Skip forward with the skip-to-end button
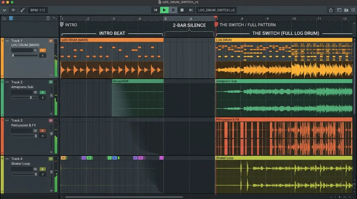 [x=191, y=10]
